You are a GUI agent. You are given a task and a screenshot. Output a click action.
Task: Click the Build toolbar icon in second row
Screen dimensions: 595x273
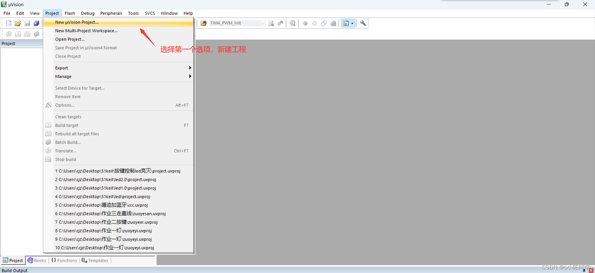click(x=18, y=34)
